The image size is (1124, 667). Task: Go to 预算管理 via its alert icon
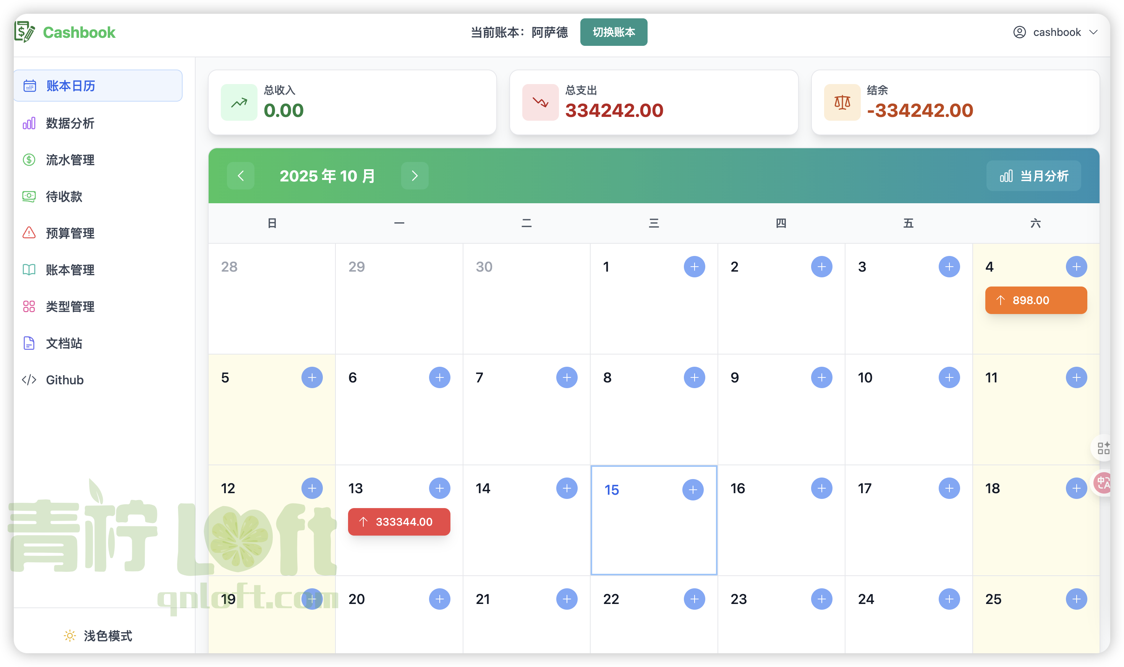click(70, 233)
